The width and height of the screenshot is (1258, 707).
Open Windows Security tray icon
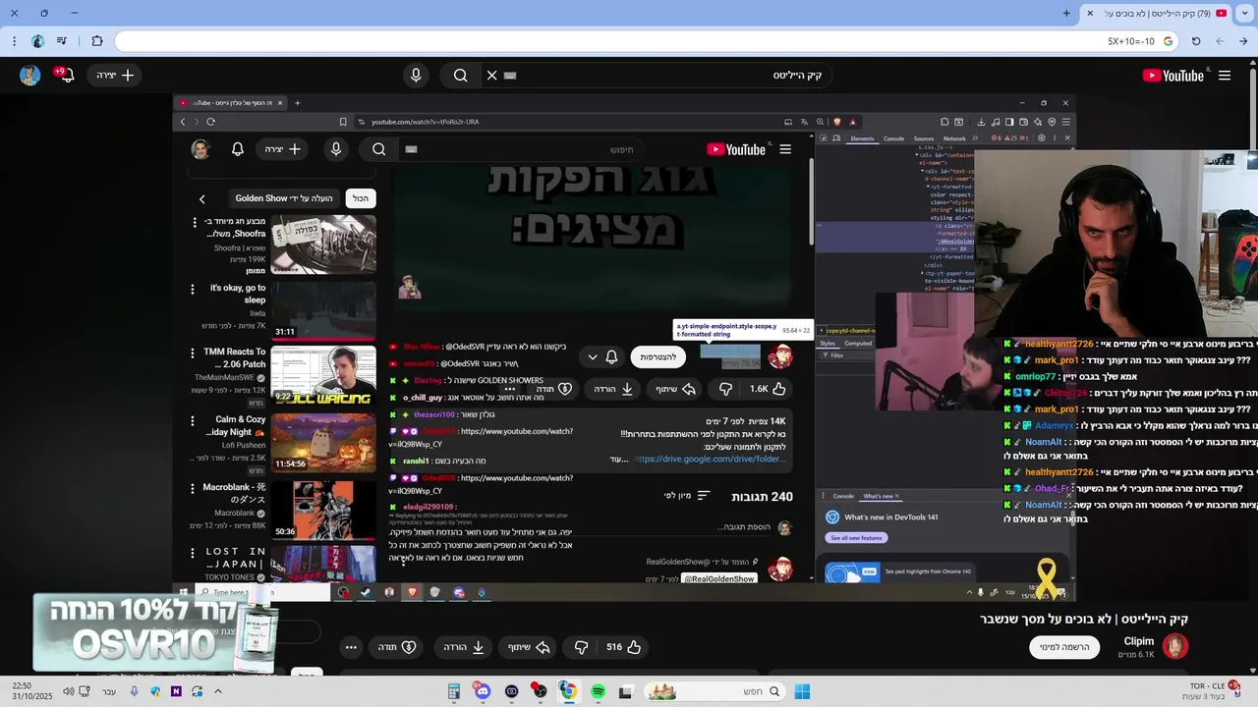155,691
